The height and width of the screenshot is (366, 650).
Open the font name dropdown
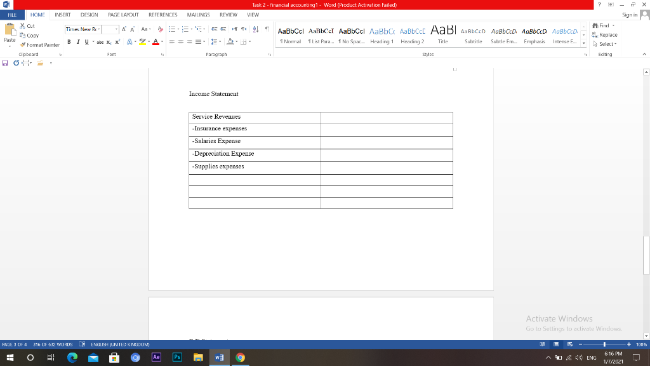(98, 29)
